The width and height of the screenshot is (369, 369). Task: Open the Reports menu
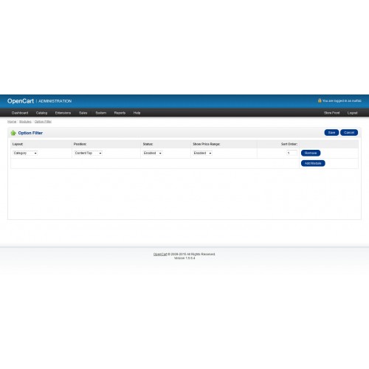(x=120, y=113)
